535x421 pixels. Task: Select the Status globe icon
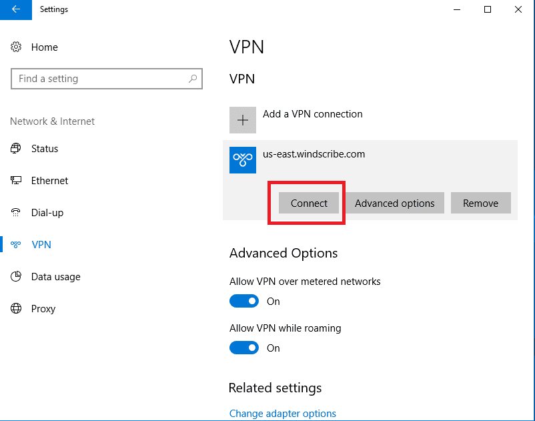[16, 149]
